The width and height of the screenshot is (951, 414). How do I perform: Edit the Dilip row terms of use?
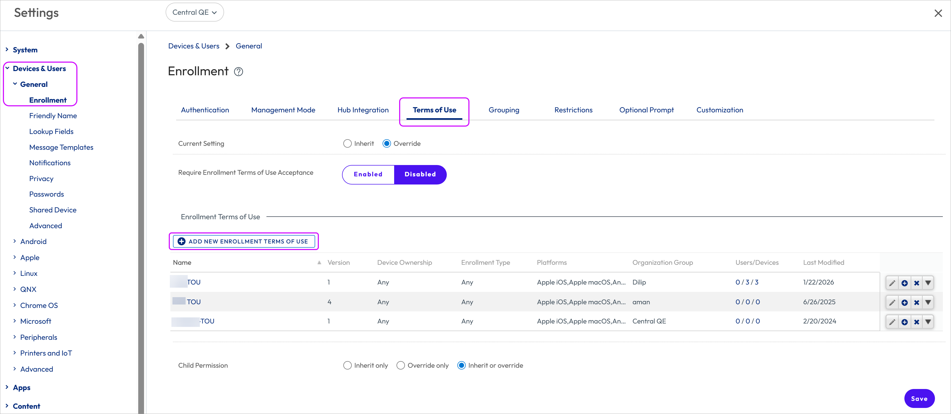(892, 283)
